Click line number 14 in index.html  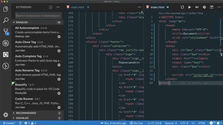(x=151, y=71)
